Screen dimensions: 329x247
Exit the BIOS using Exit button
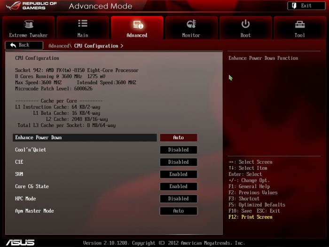click(306, 6)
